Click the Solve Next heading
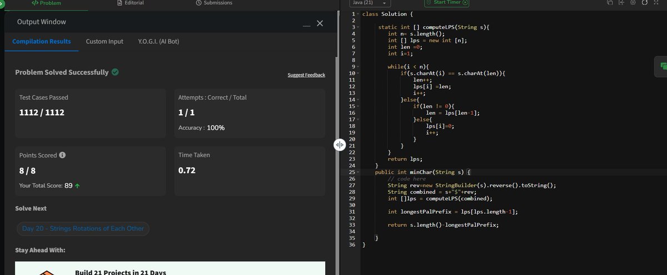This screenshot has height=275, width=667. (x=31, y=208)
